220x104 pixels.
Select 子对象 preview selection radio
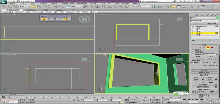(x=201, y=63)
